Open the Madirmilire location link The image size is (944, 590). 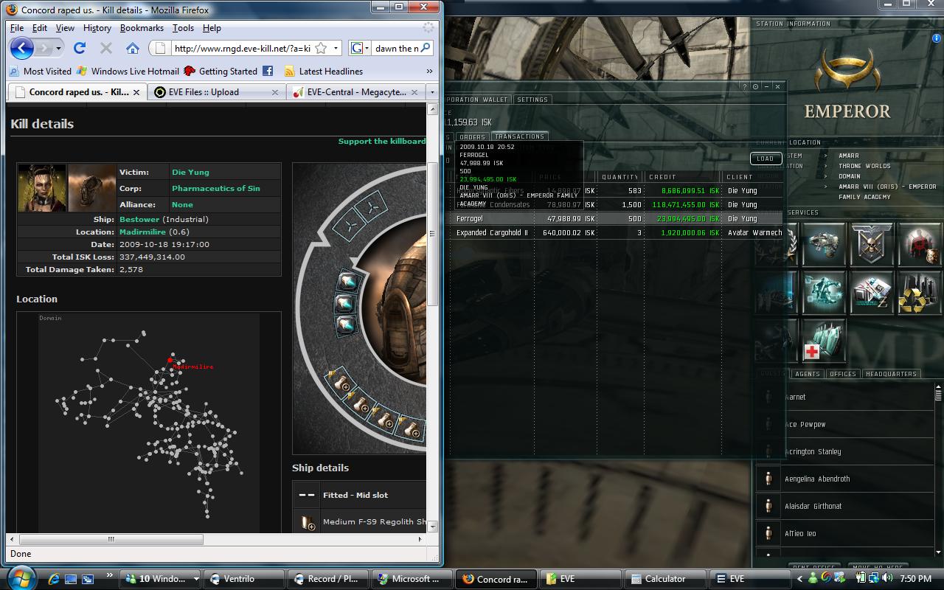click(142, 232)
